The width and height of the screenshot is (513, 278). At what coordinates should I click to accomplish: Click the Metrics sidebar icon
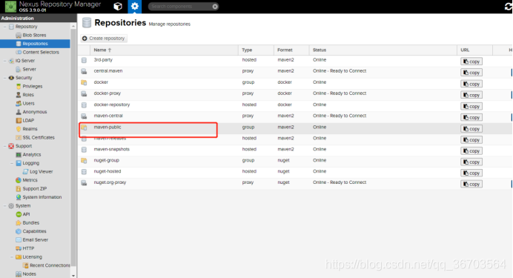click(19, 180)
